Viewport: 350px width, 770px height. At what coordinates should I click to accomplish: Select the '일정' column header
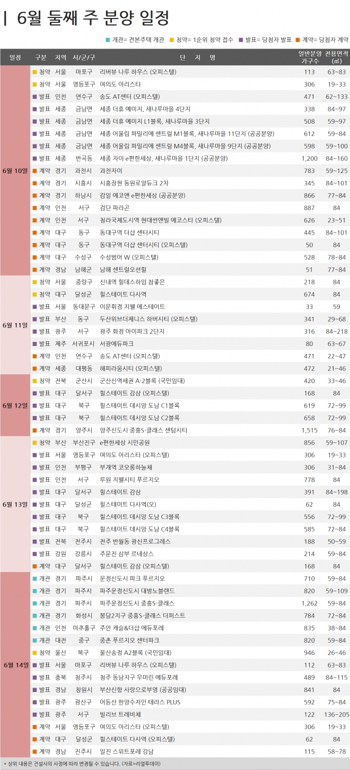(x=15, y=58)
